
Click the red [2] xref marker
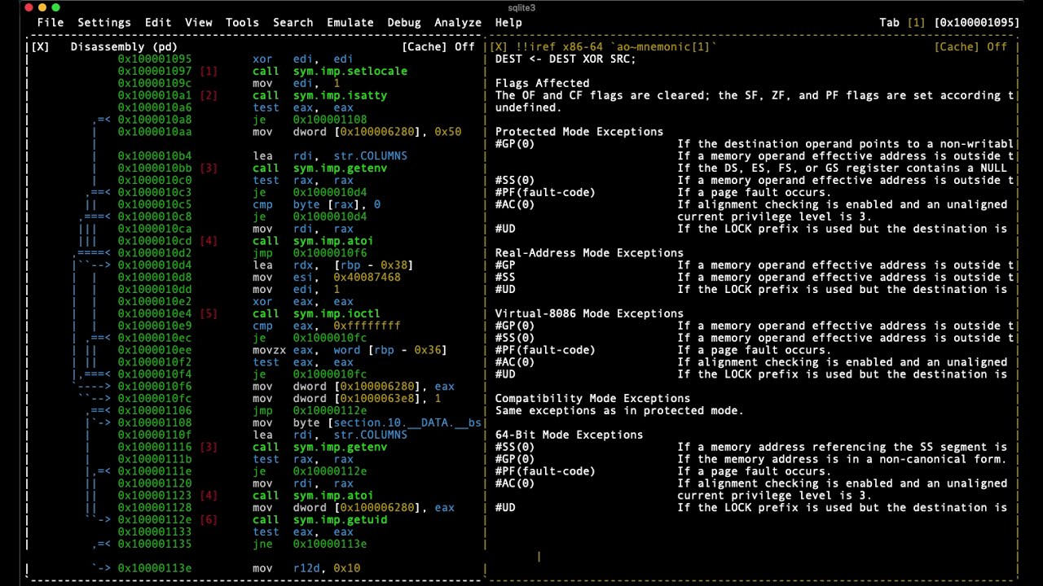click(x=209, y=96)
